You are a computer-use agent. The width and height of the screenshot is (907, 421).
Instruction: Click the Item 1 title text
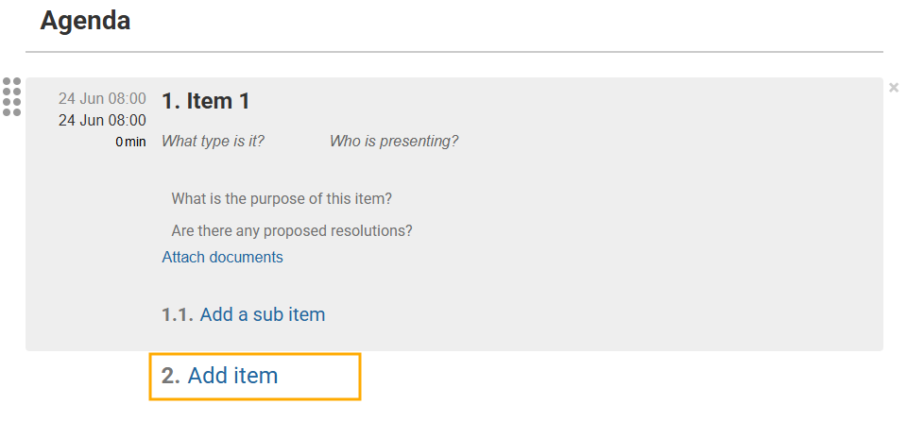(218, 101)
